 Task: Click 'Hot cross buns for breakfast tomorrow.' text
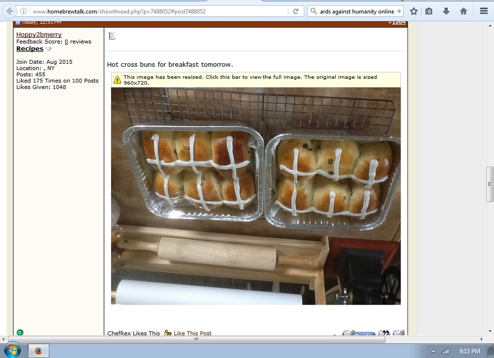170,64
